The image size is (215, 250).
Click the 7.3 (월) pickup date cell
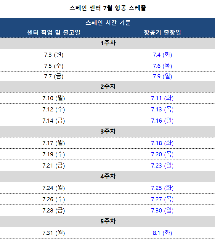tap(54, 55)
